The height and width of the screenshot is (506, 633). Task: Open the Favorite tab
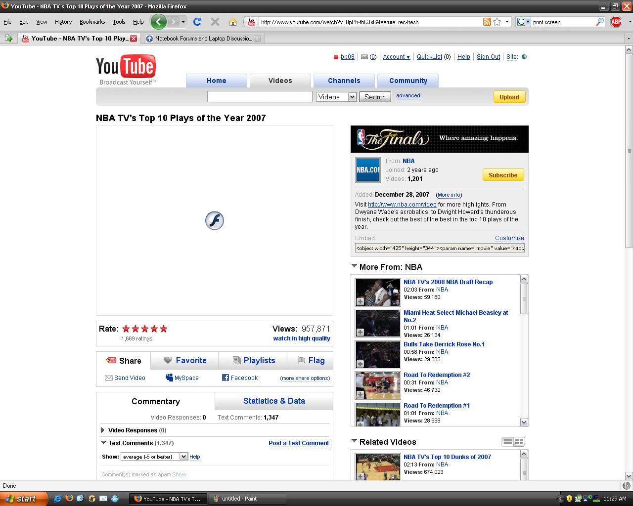coord(185,361)
